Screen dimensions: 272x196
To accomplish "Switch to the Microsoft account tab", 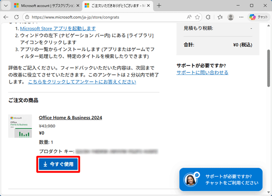I will (x=43, y=5).
